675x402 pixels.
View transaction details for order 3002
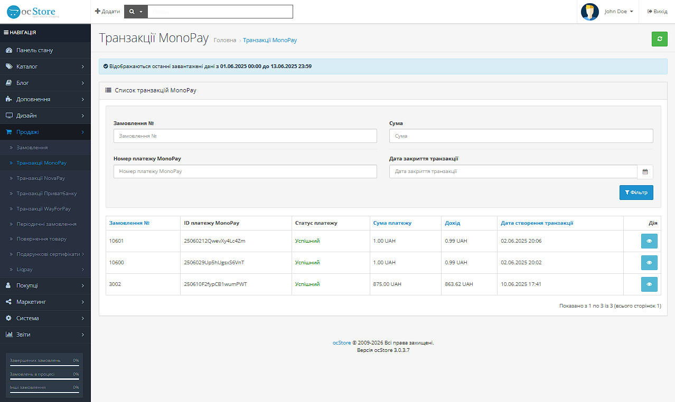coord(649,284)
